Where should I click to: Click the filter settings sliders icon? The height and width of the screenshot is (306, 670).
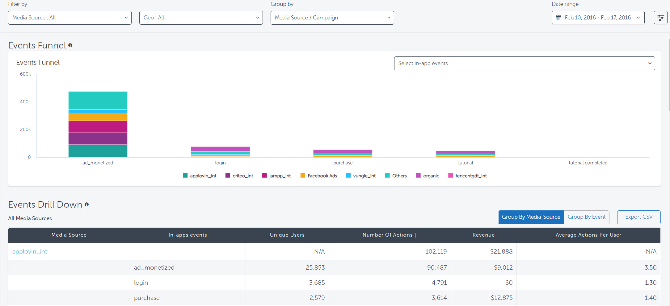click(x=660, y=18)
